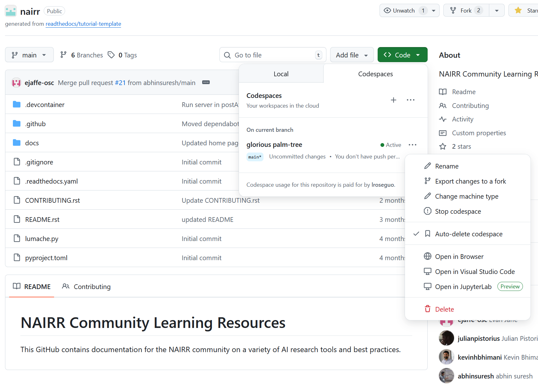Screen dimensions: 538x386
Task: Select Open in Visual Studio Code
Action: coord(468,271)
